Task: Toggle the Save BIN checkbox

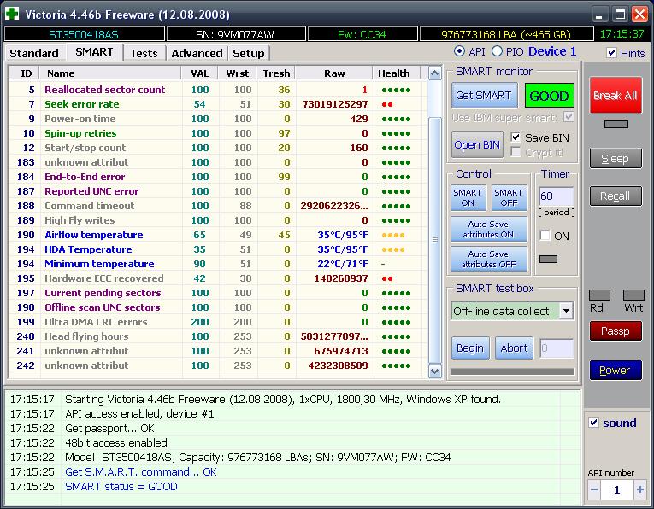Action: point(516,137)
